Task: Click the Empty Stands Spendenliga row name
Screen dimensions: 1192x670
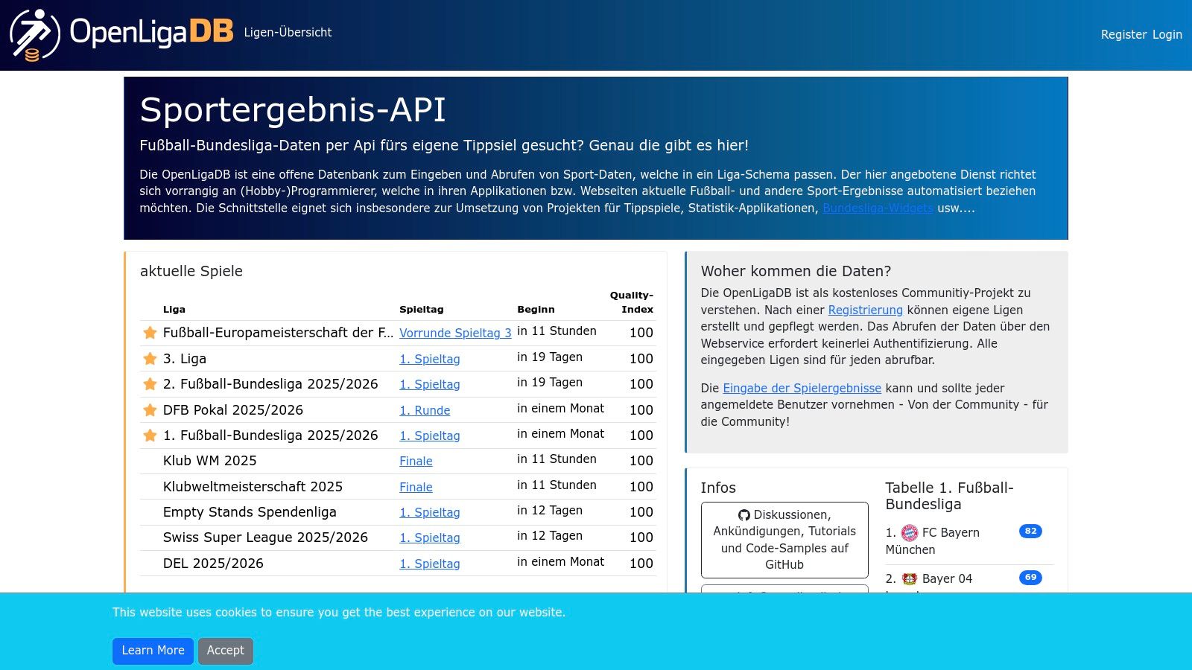Action: (x=250, y=512)
